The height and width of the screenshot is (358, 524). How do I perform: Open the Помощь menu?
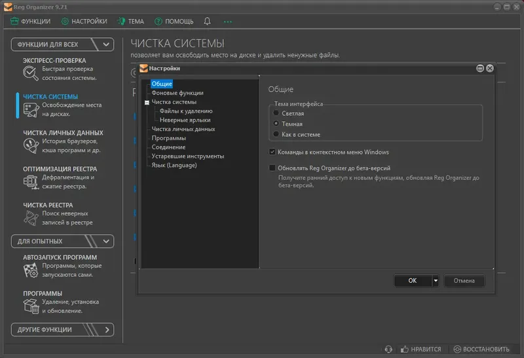coord(174,22)
